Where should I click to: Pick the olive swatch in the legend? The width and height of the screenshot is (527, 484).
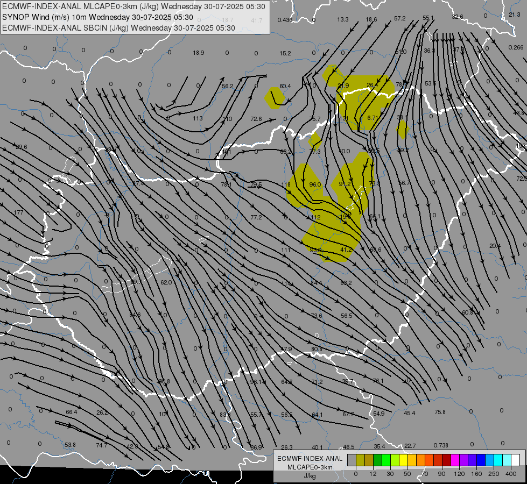pos(360,460)
